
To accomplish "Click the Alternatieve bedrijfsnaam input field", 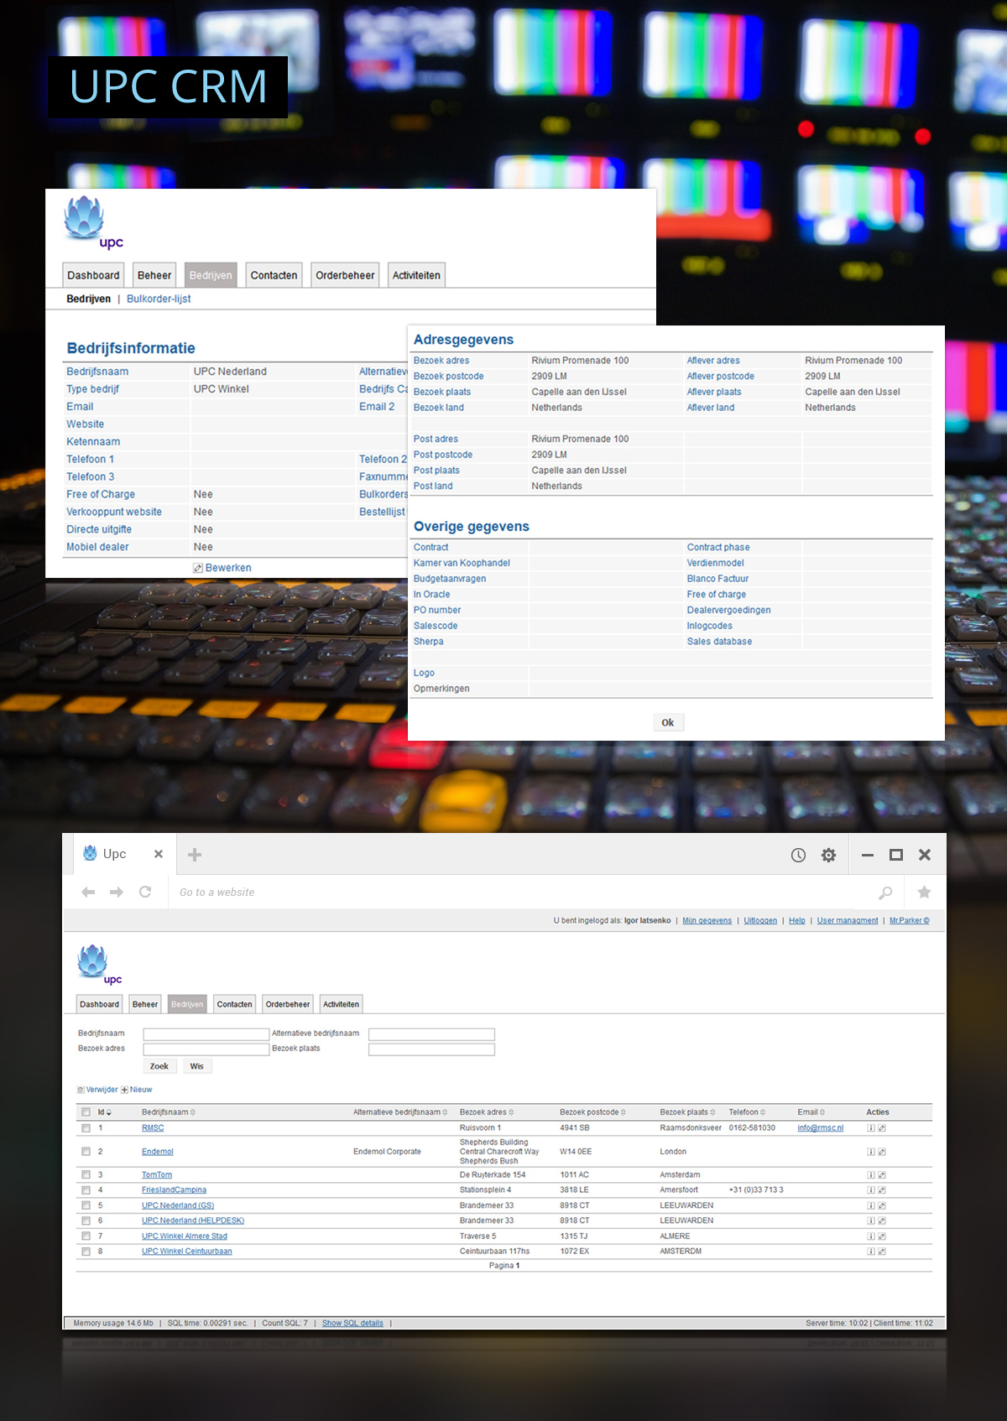I will click(x=431, y=1034).
